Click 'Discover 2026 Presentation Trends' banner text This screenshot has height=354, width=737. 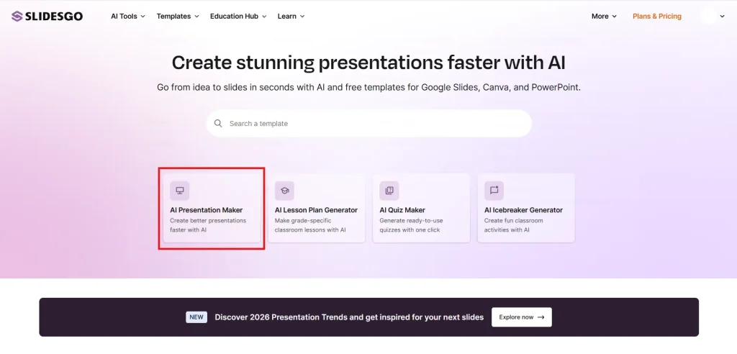coord(349,317)
